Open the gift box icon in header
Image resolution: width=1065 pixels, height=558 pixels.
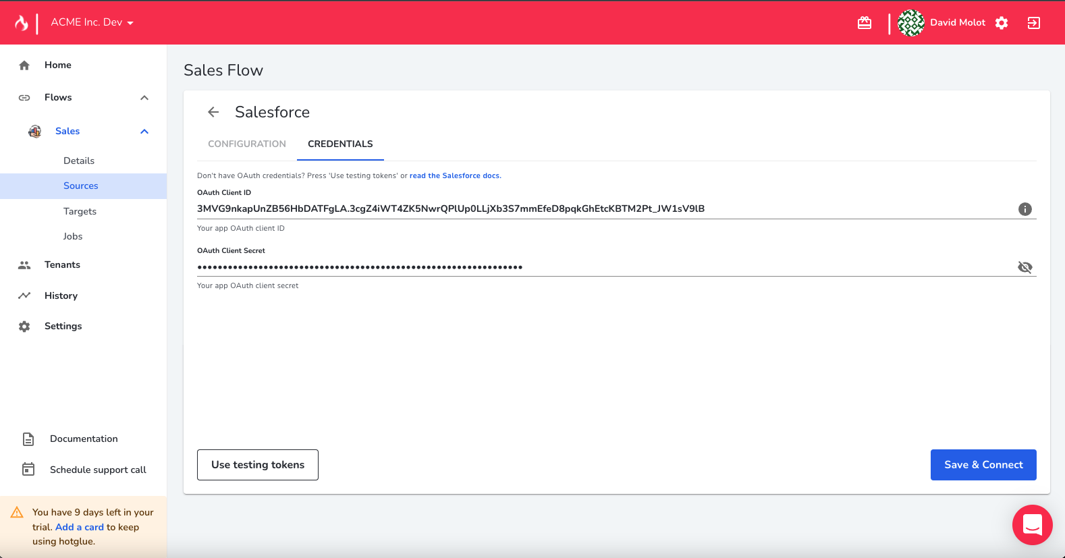865,23
